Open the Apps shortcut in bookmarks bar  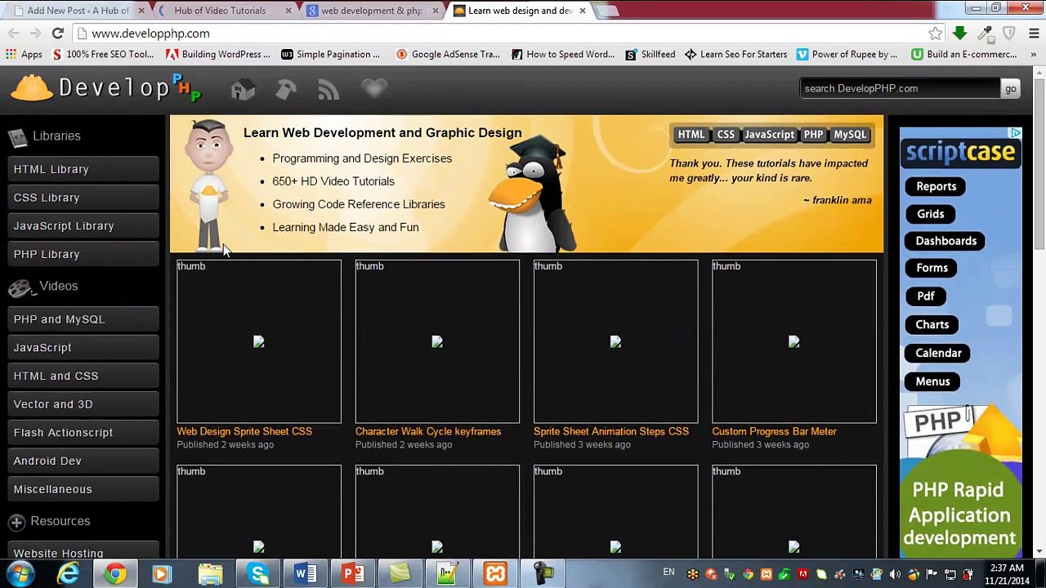pos(24,54)
